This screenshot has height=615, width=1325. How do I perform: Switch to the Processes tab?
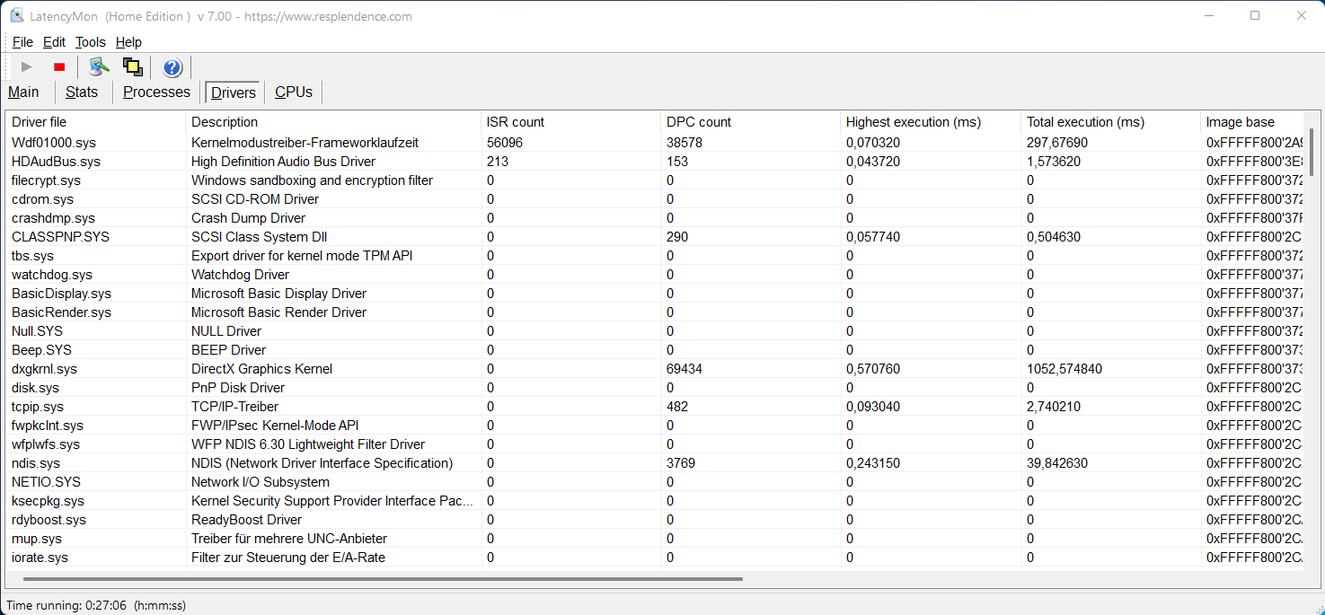tap(156, 92)
